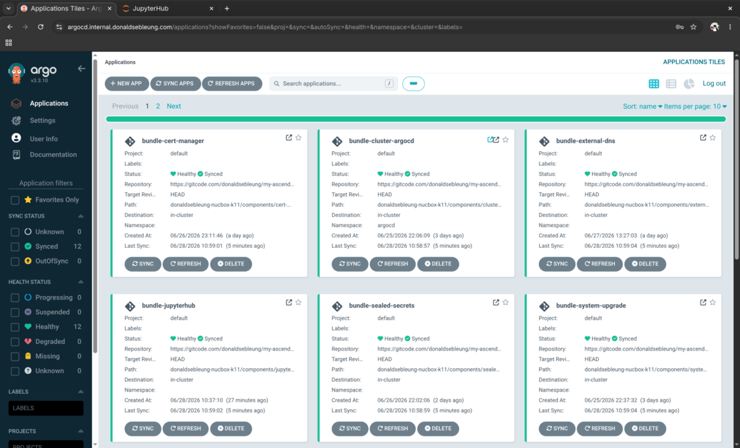Open User Info in the sidebar
740x448 pixels.
44,139
